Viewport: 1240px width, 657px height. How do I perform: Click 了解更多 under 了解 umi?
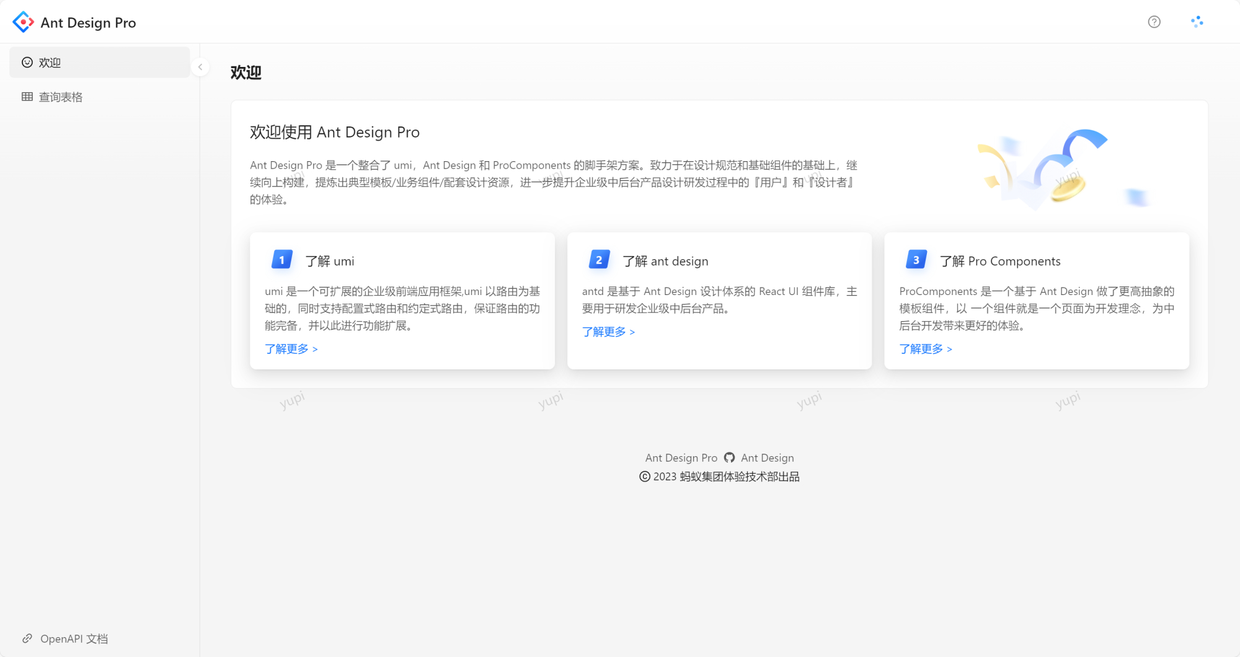point(291,349)
